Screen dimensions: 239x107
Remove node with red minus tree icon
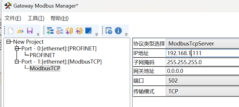60,31
